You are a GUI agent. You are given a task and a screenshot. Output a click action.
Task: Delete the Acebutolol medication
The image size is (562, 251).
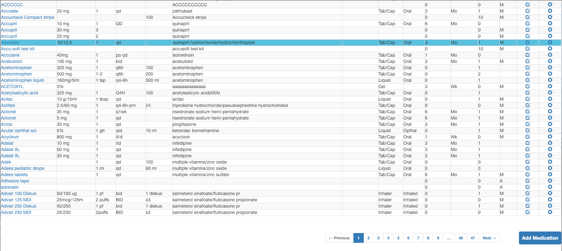pos(550,61)
